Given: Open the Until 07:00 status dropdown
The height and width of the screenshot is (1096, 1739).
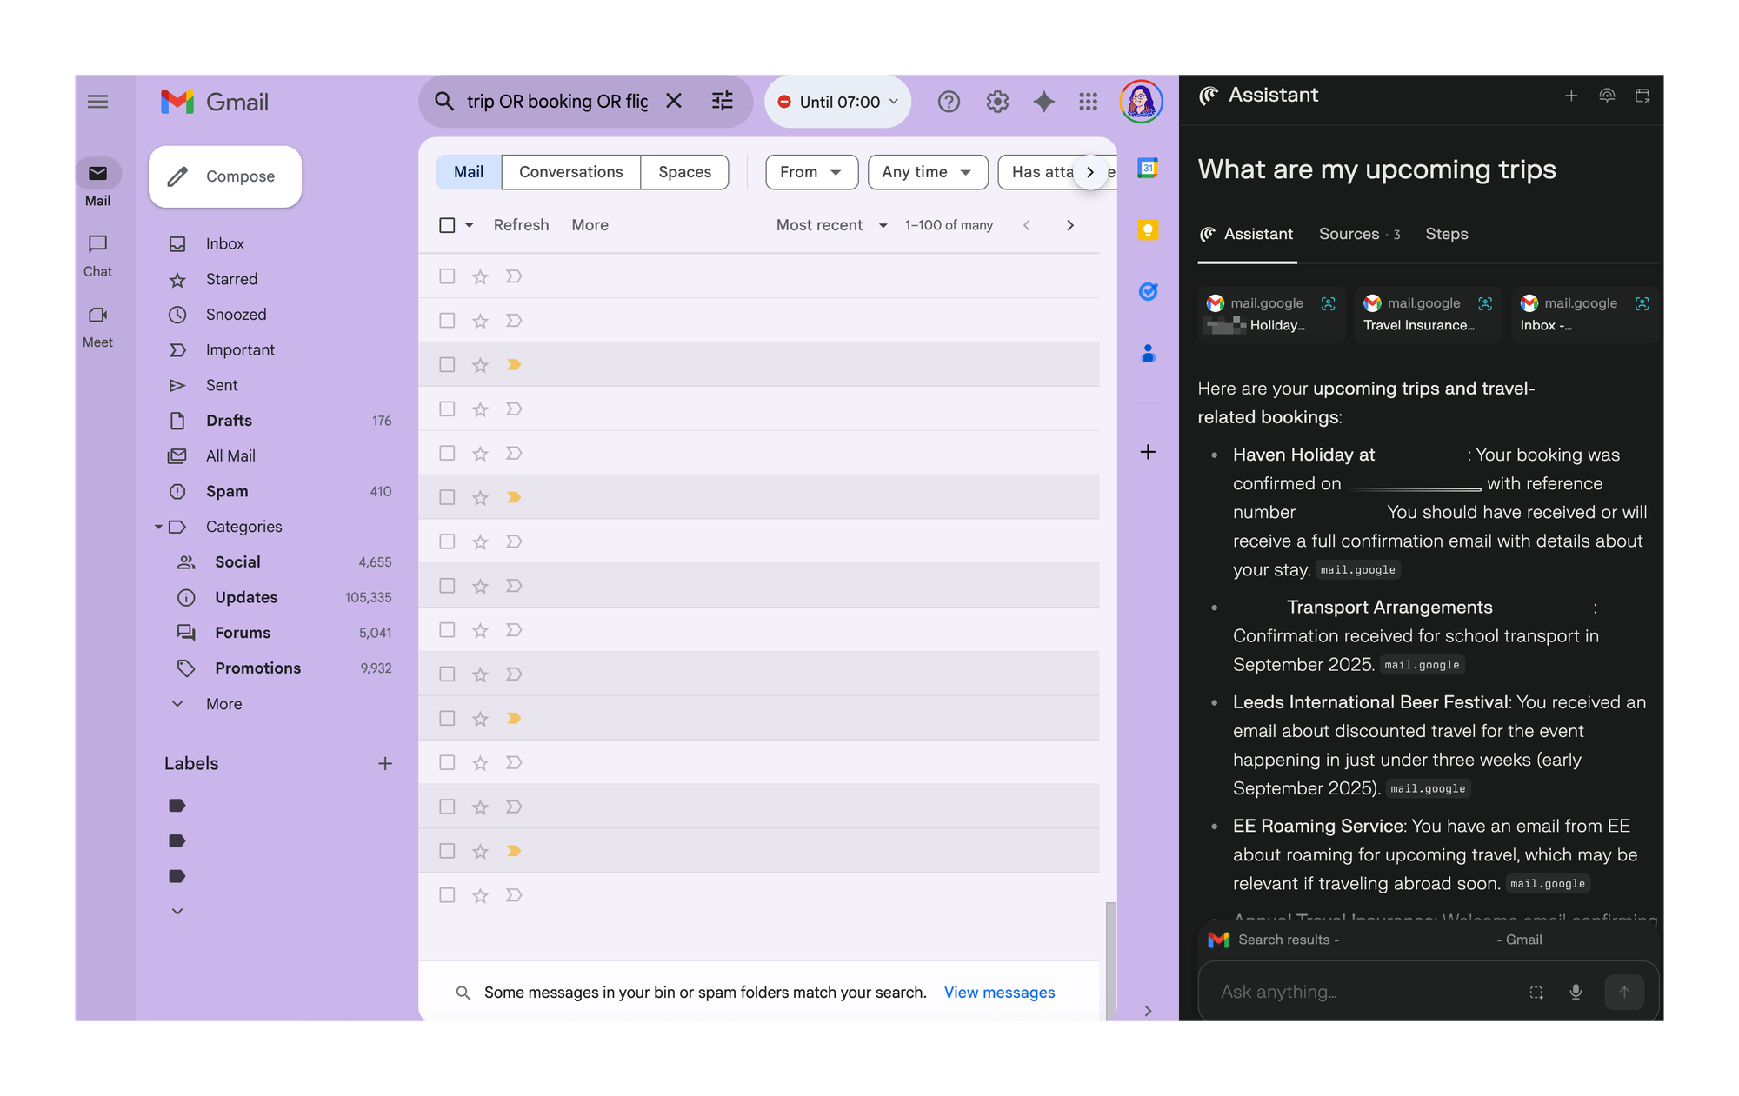Looking at the screenshot, I should (x=837, y=102).
